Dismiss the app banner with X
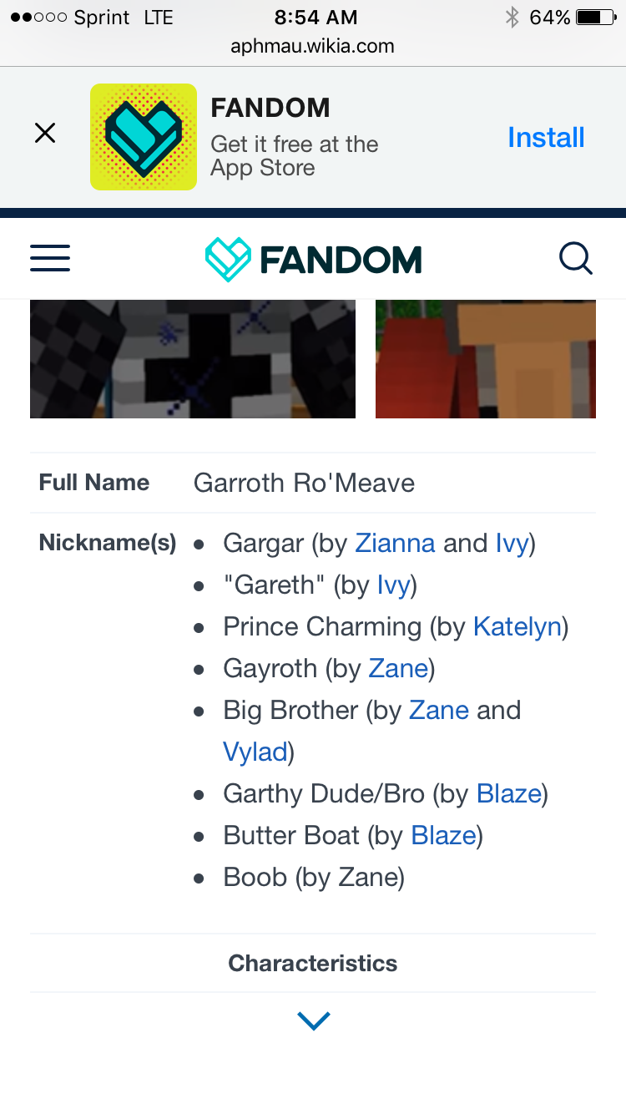The width and height of the screenshot is (626, 1114). [45, 133]
